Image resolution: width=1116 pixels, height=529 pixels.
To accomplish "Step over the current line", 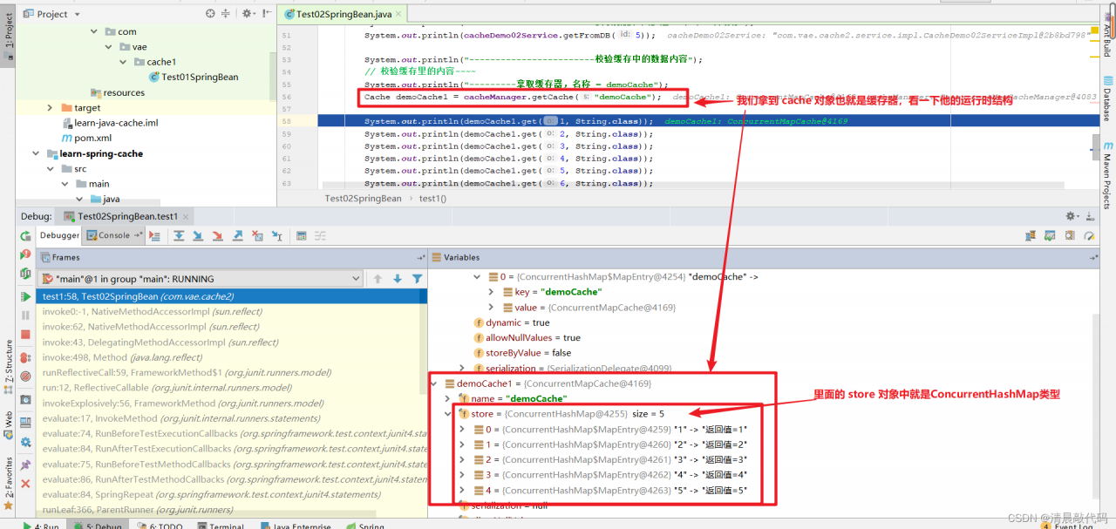I will (x=178, y=235).
